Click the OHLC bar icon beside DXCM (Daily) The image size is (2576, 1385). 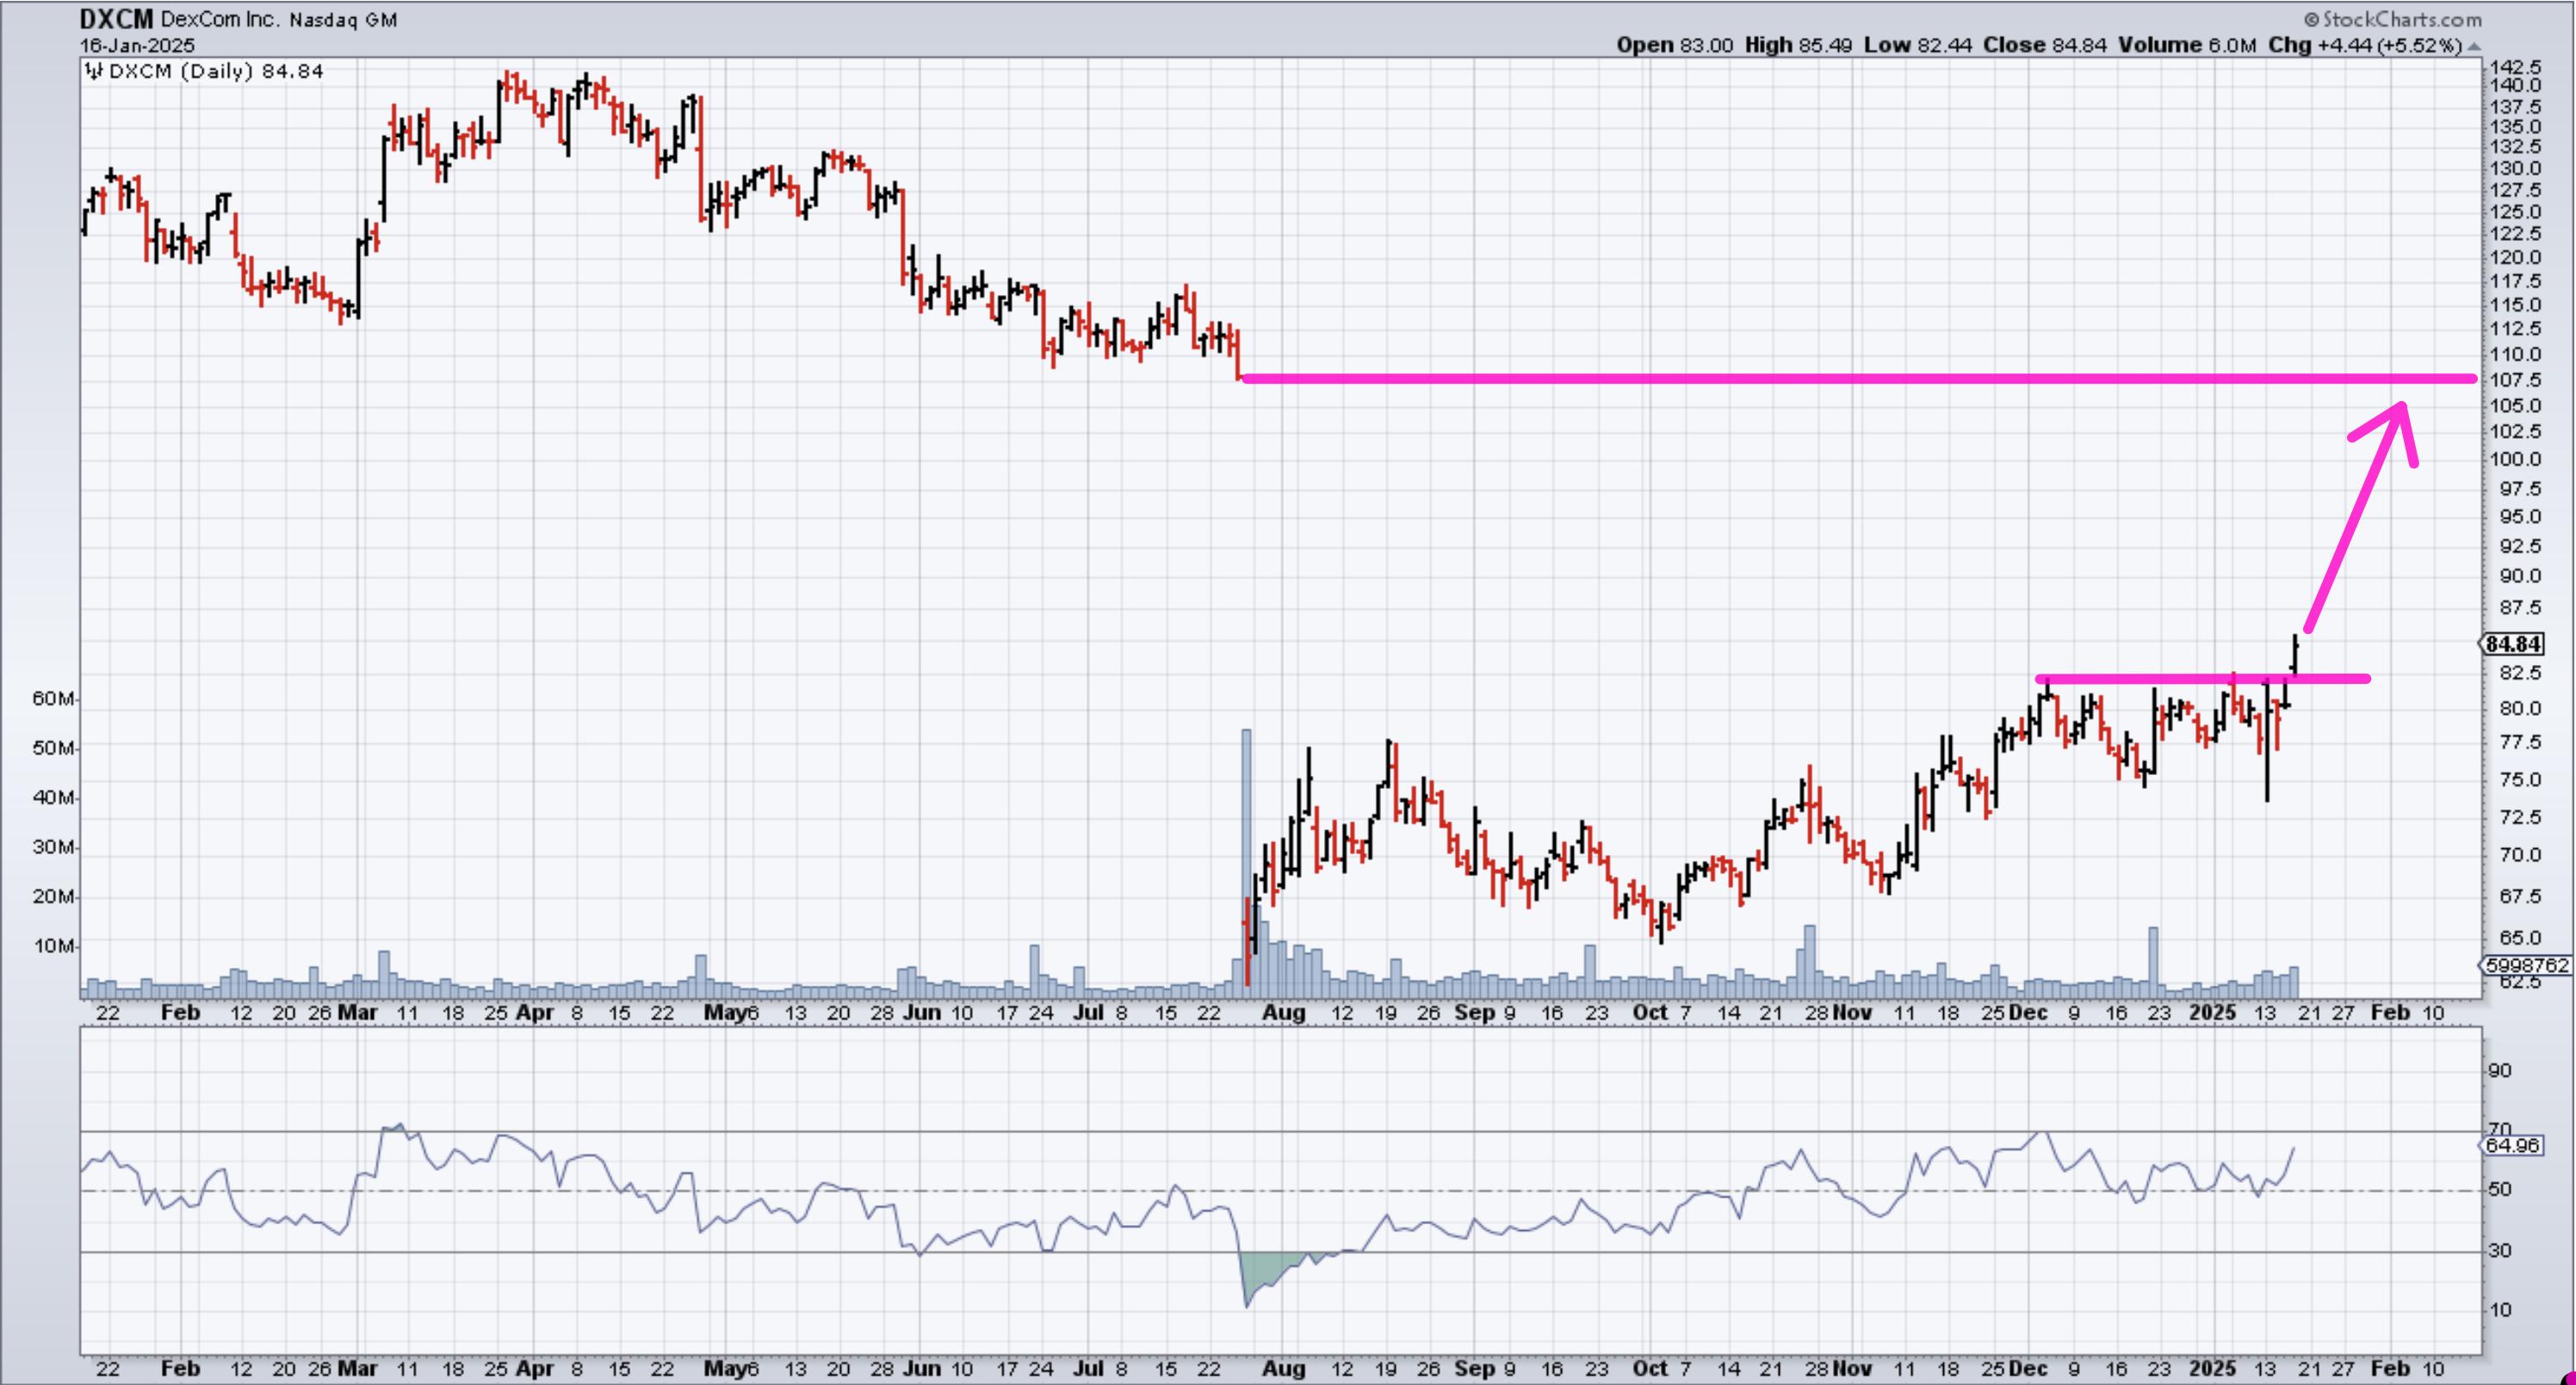tap(94, 71)
